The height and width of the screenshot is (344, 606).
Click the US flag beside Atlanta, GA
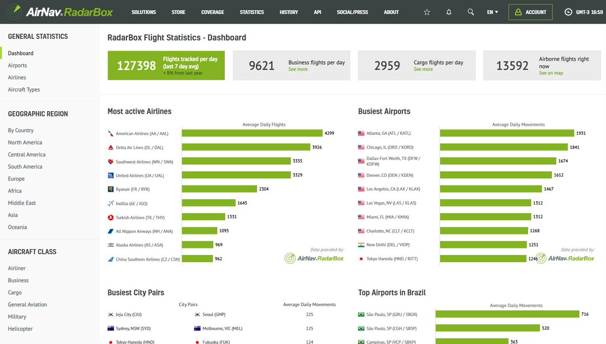pos(361,133)
